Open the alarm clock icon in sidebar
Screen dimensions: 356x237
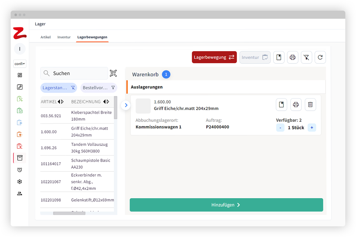20,170
